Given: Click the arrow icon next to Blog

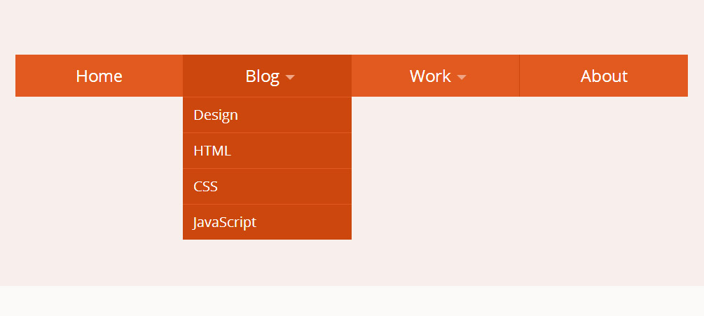Looking at the screenshot, I should [x=290, y=77].
